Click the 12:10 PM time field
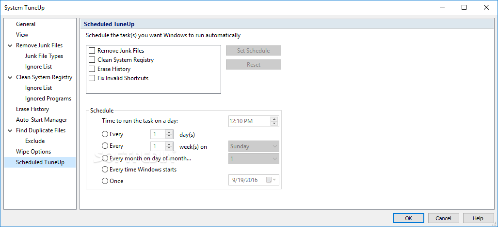498x227 pixels. click(249, 121)
